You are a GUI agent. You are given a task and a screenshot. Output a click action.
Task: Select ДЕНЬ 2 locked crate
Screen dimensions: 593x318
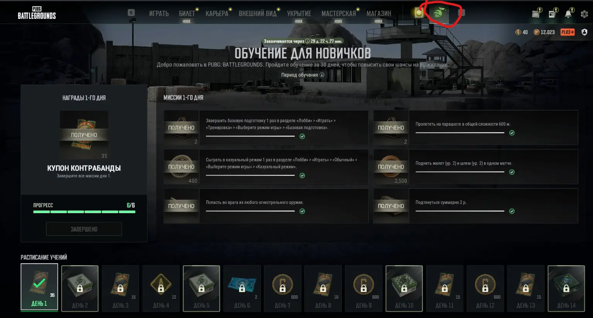(80, 288)
